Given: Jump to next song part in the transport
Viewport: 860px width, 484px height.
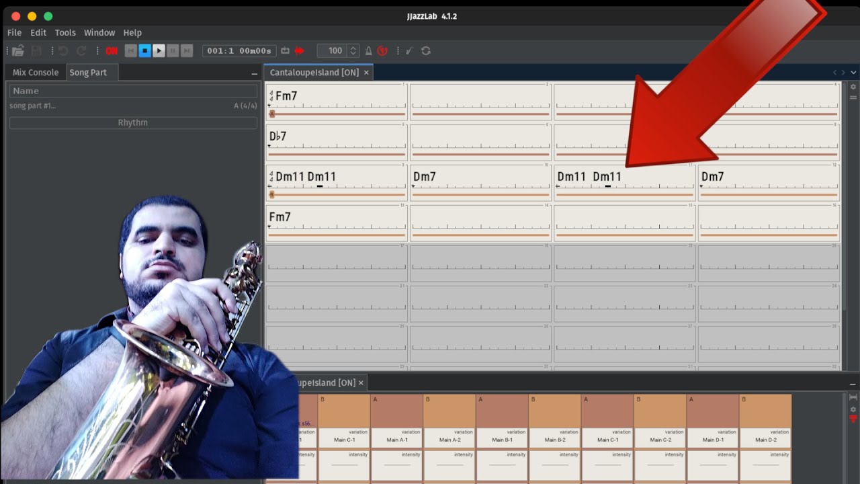Looking at the screenshot, I should 187,50.
